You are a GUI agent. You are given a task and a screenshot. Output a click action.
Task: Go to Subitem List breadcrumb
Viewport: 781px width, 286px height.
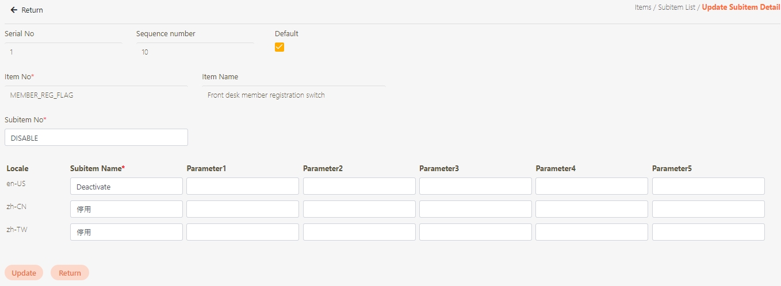click(x=676, y=8)
